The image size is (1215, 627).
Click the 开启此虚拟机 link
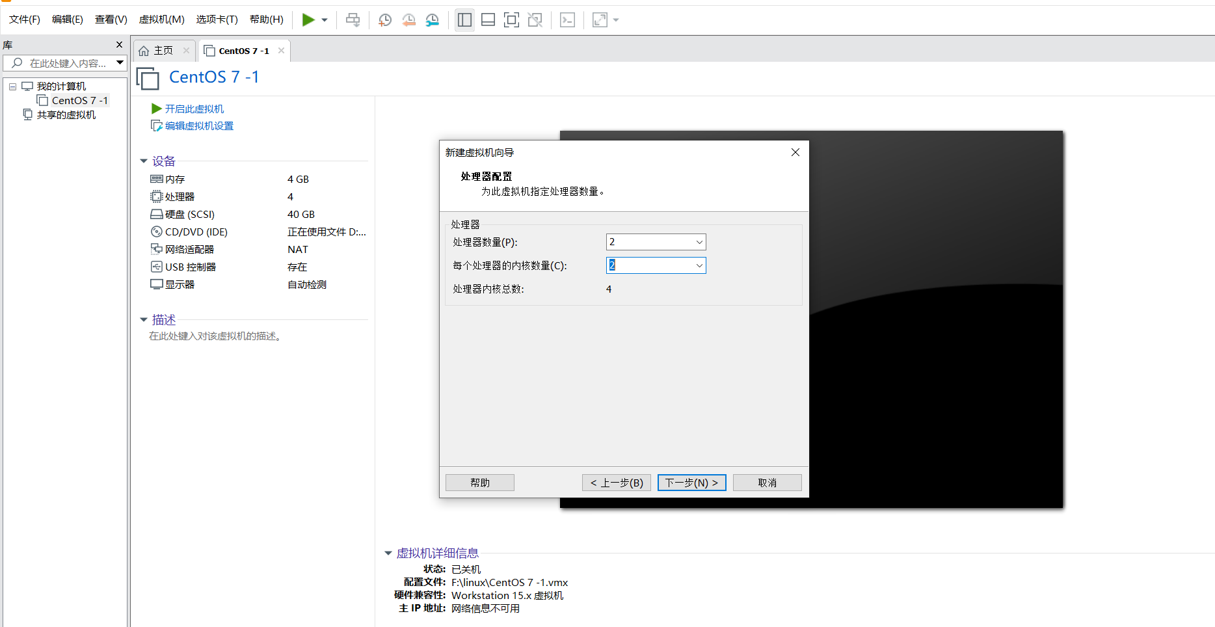point(194,109)
